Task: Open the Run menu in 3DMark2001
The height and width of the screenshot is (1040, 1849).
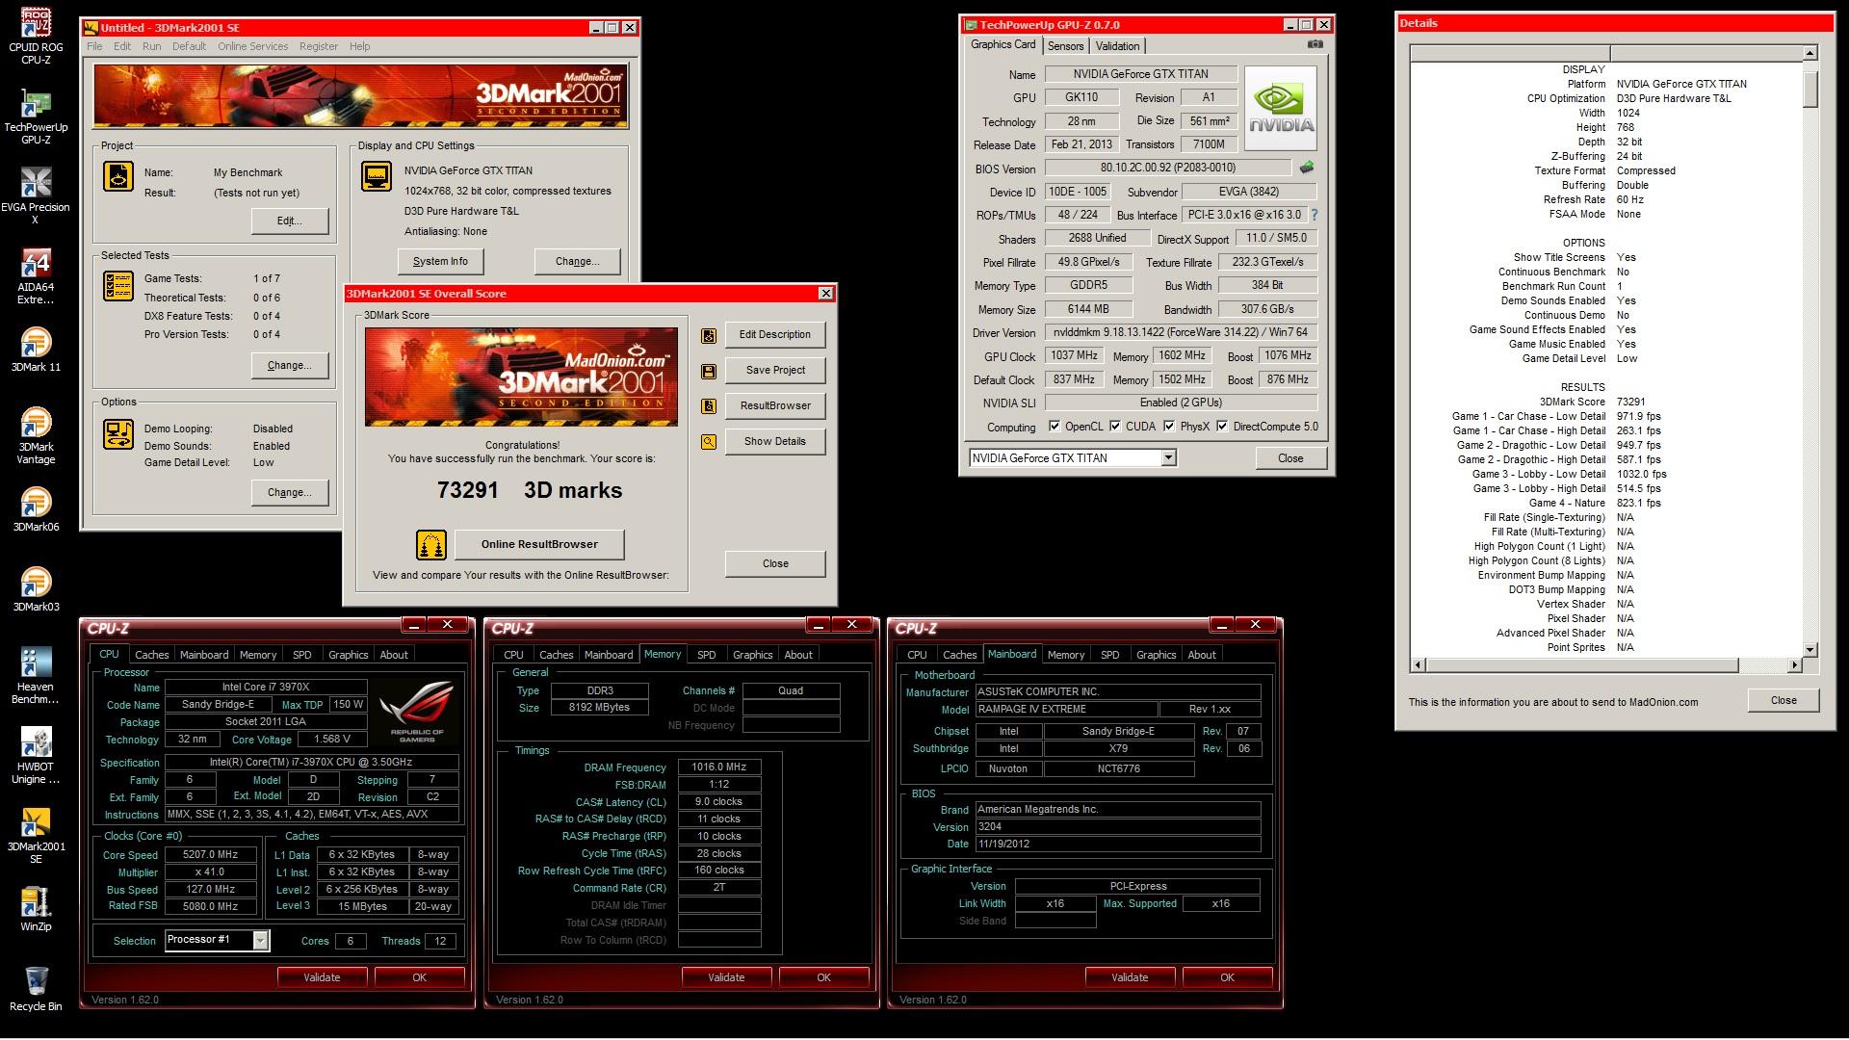Action: pos(152,46)
